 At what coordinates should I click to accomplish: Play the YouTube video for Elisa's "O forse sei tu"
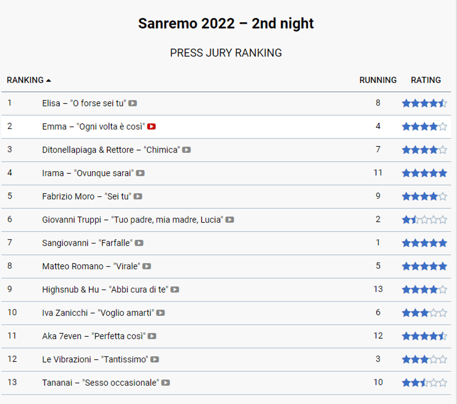[133, 103]
